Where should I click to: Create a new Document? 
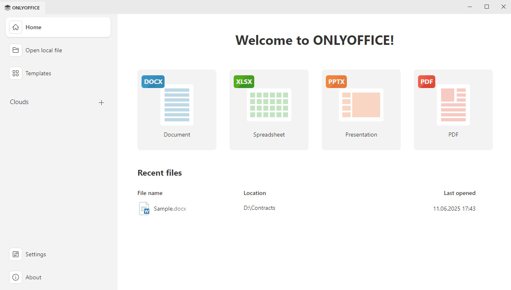click(x=177, y=109)
